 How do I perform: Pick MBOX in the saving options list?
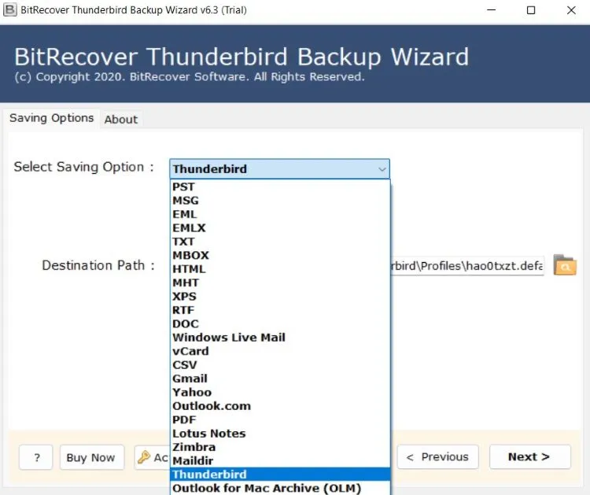[x=280, y=255]
